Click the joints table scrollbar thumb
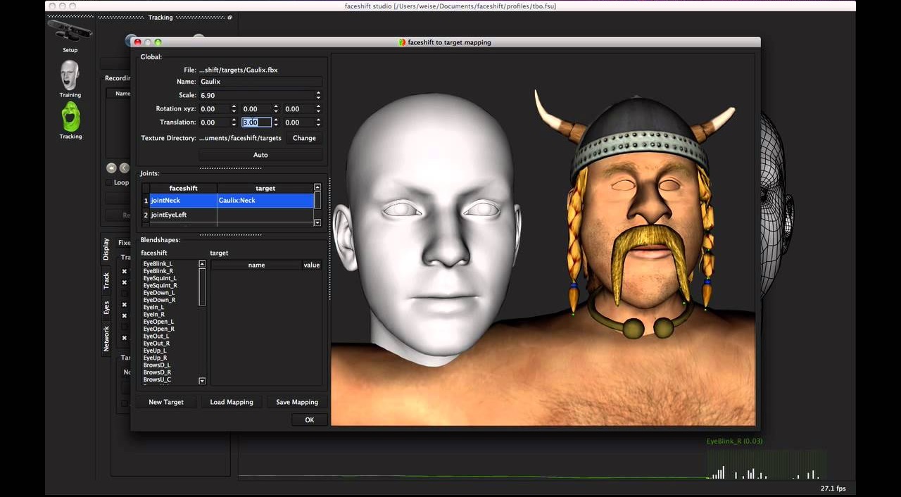 pyautogui.click(x=317, y=201)
